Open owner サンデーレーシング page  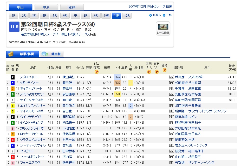click(x=201, y=163)
